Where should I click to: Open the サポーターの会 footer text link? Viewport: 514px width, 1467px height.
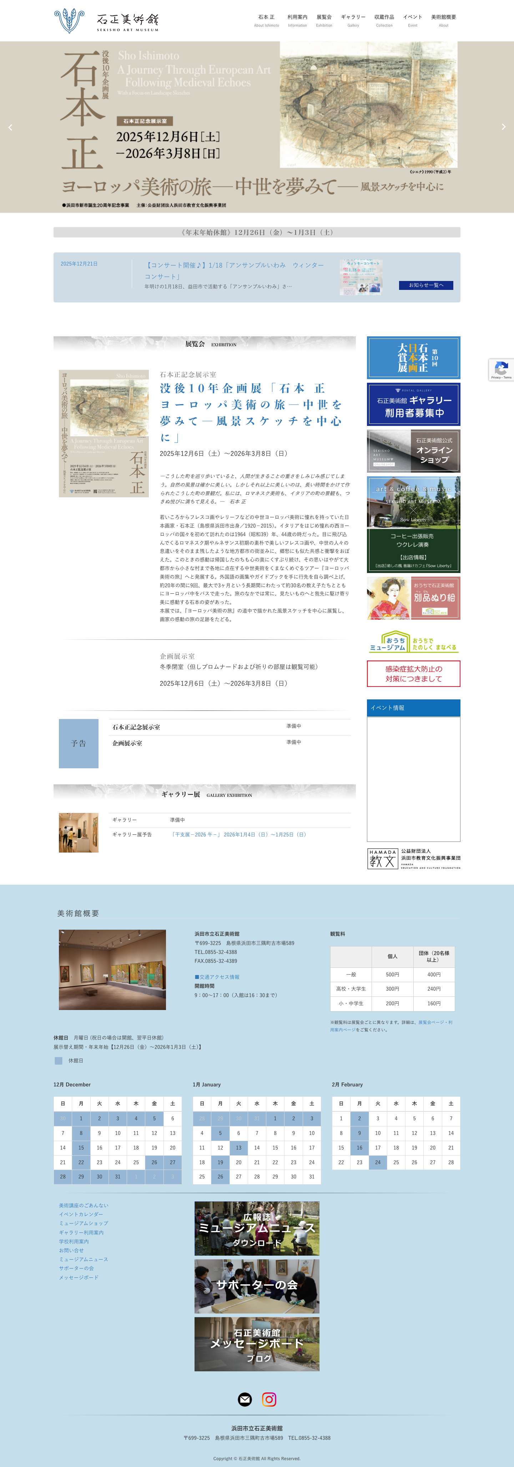(76, 1268)
